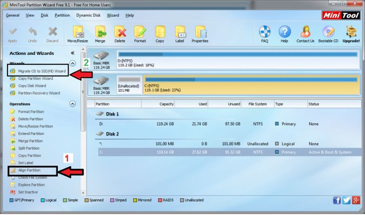This screenshot has width=365, height=215.
Task: Choose Format Partition operation
Action: (27, 112)
